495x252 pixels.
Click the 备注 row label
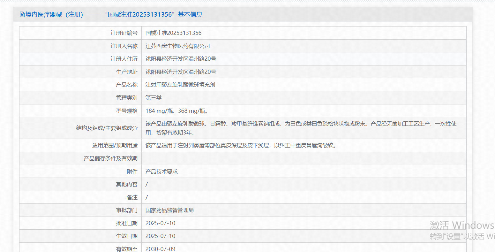point(132,197)
